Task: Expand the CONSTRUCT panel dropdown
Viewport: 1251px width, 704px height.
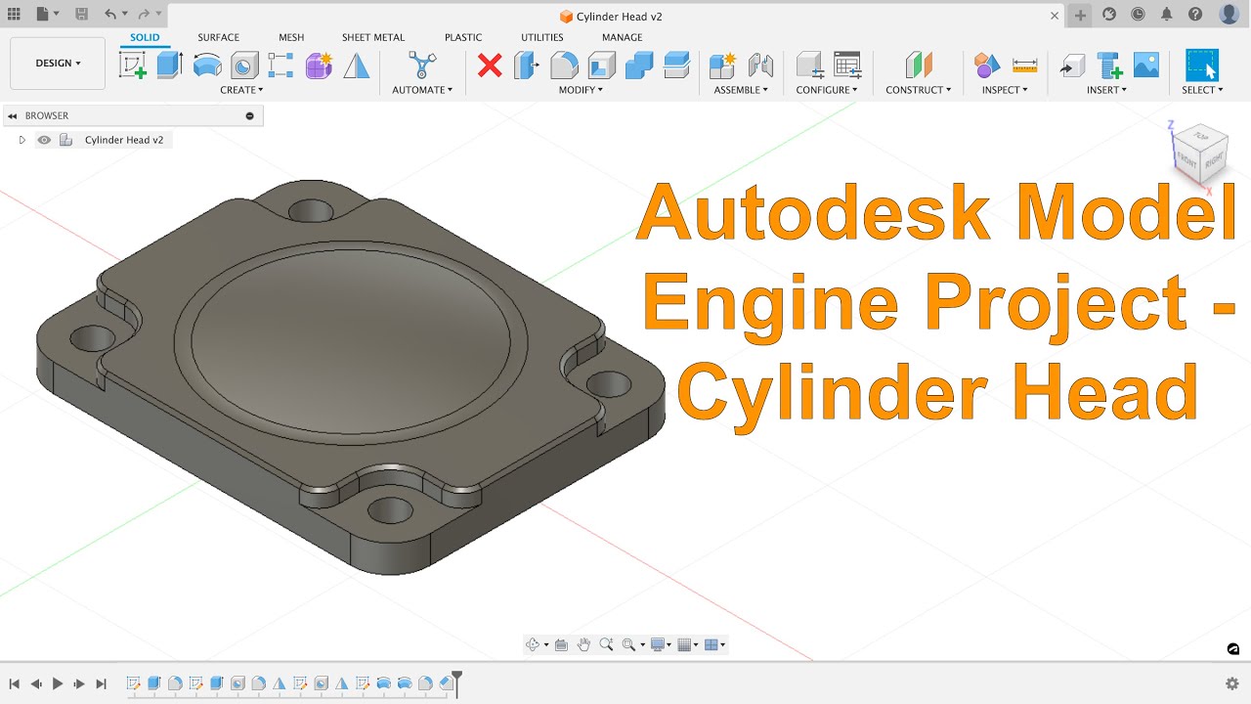Action: point(919,90)
